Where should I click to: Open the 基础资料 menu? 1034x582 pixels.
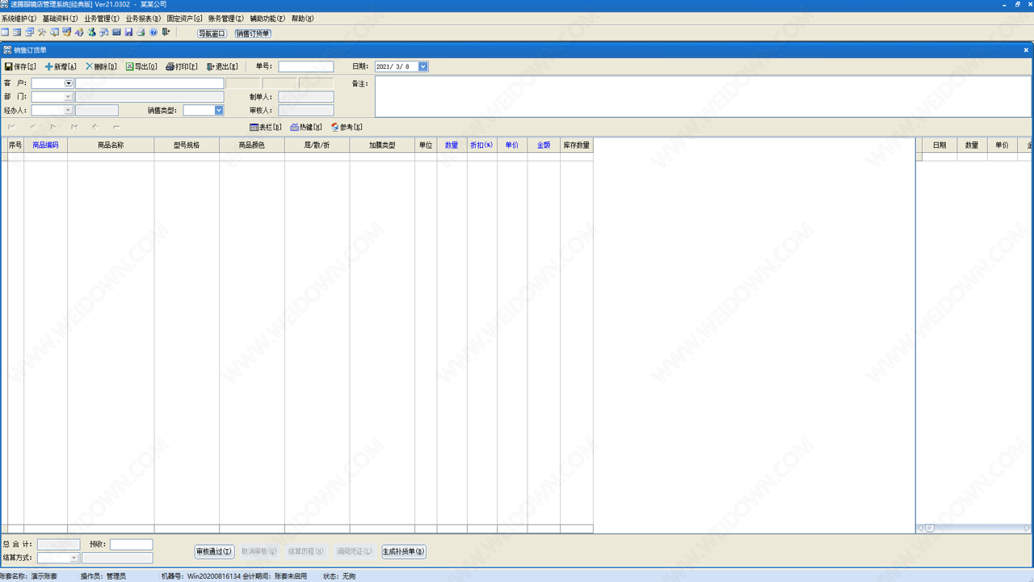[x=61, y=18]
